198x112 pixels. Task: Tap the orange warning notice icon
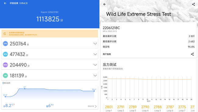coord(5,33)
